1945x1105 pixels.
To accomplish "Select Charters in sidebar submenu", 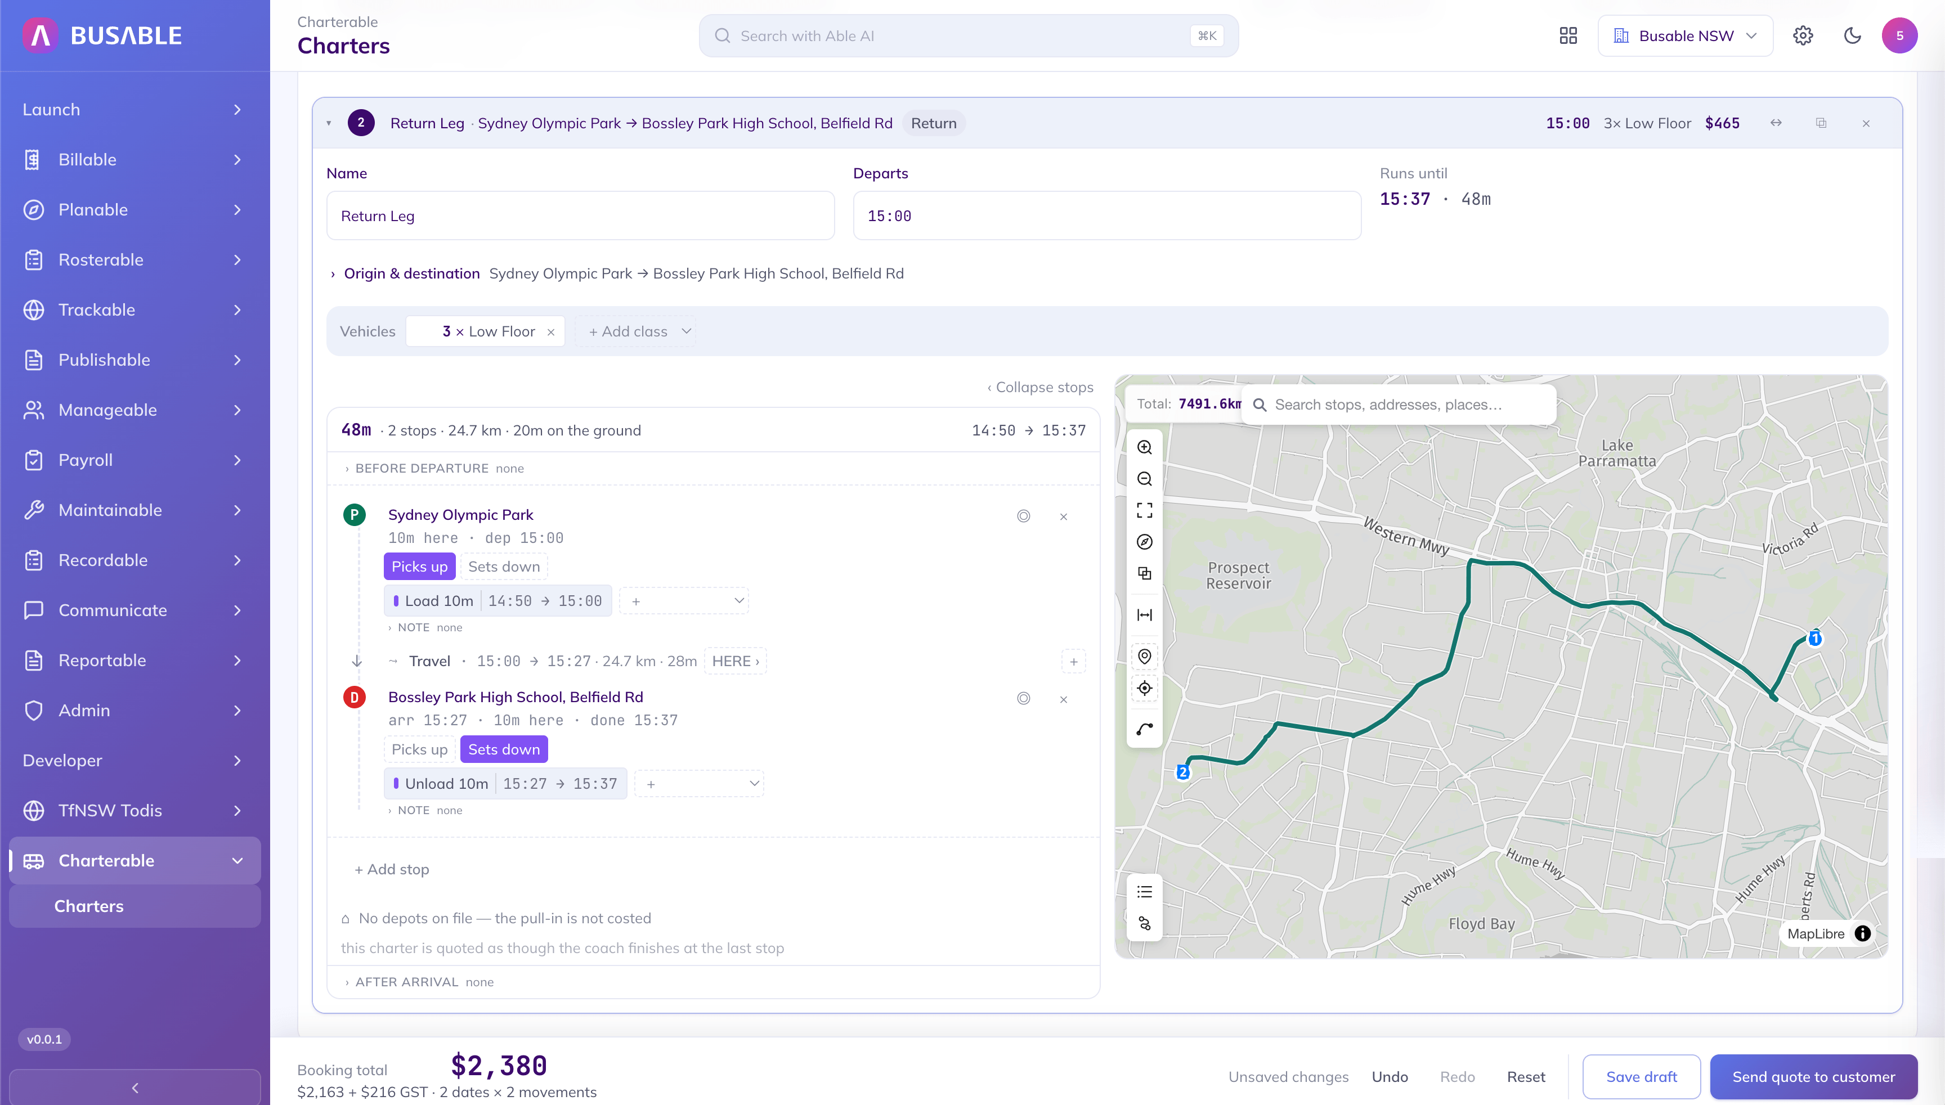I will [135, 906].
